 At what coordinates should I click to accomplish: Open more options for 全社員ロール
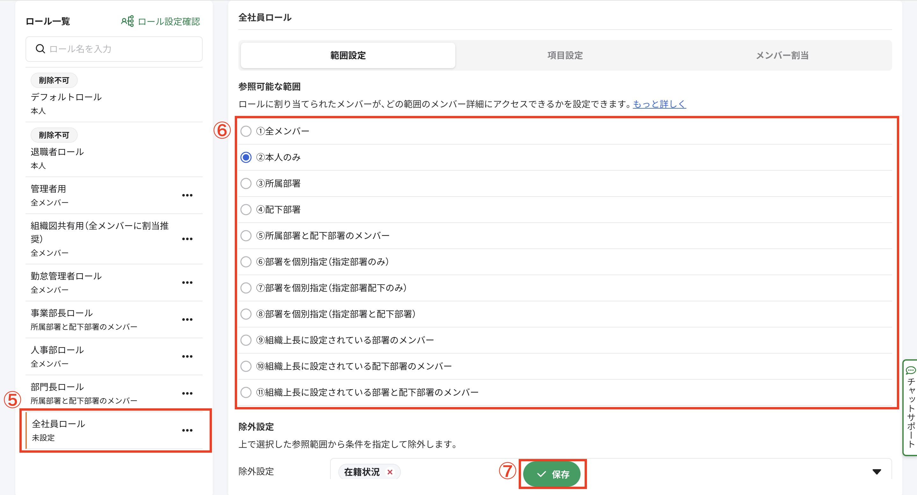coord(187,431)
